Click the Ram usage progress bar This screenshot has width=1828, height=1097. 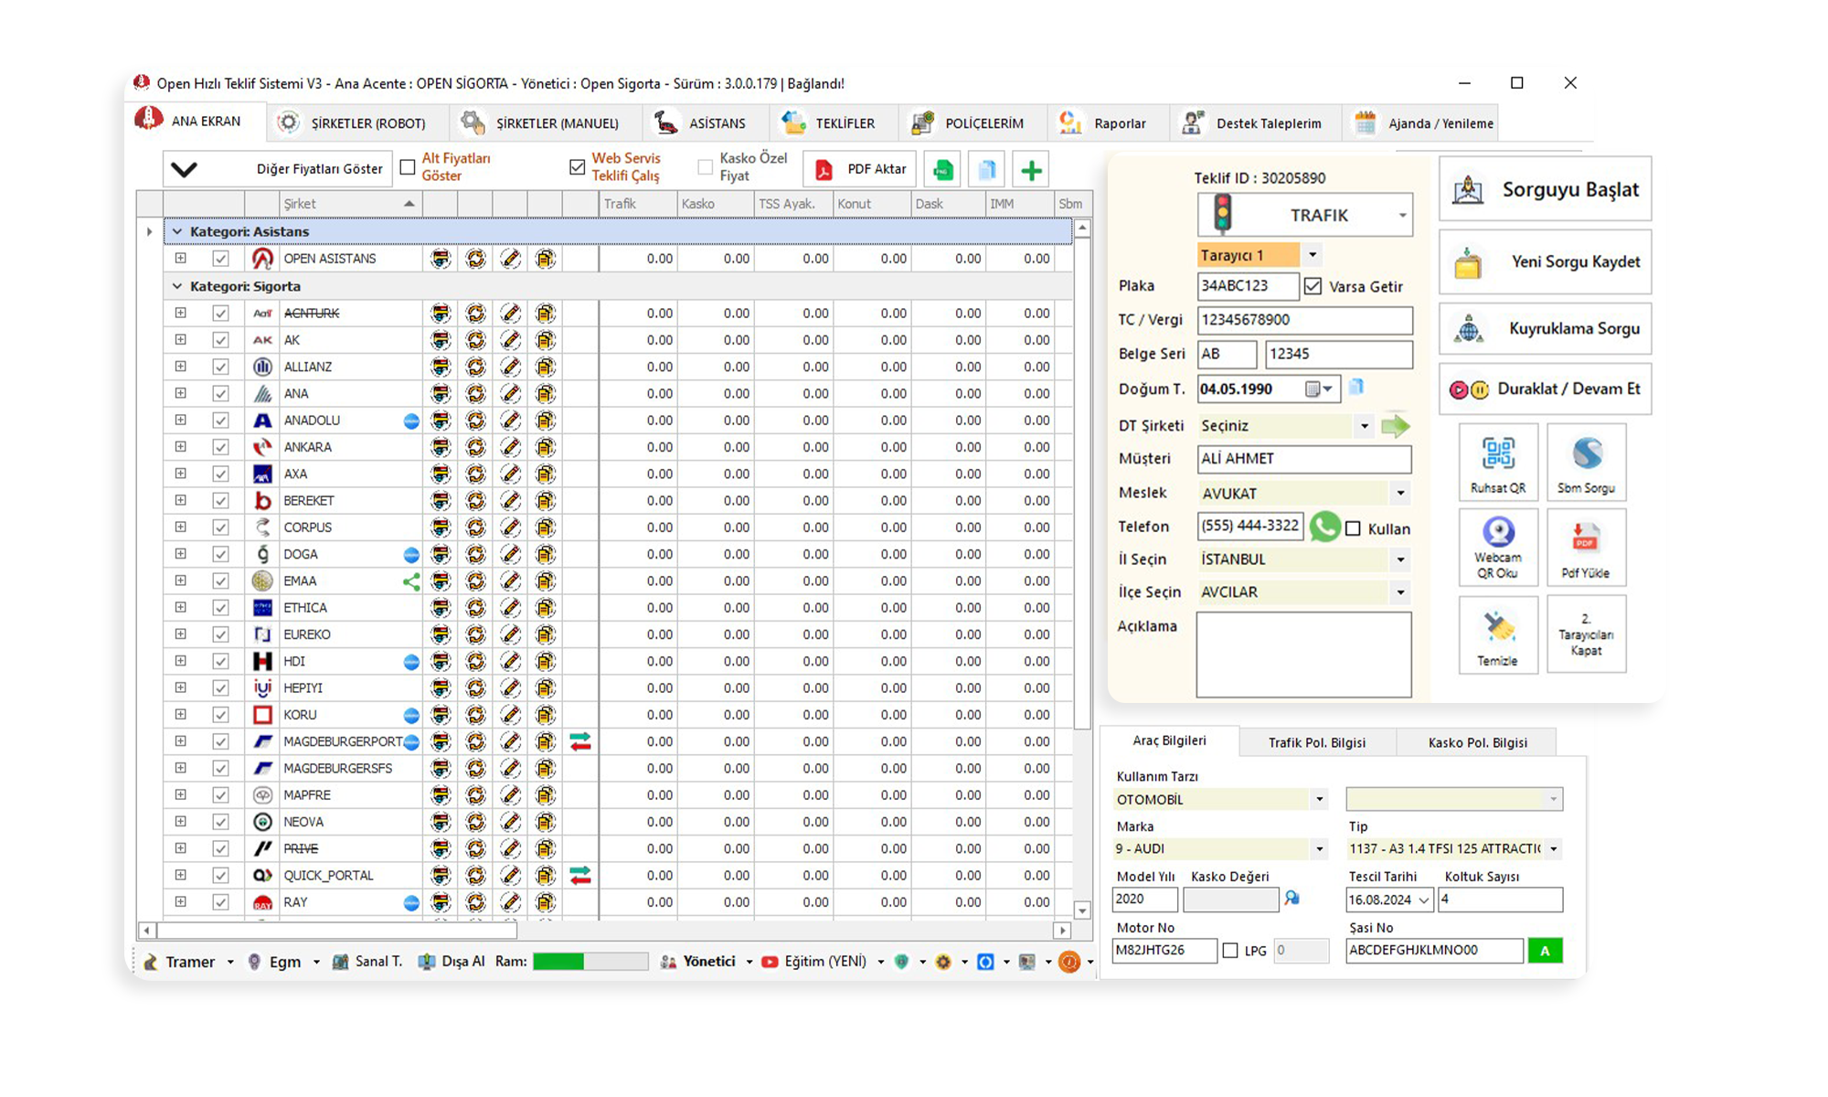(x=590, y=962)
